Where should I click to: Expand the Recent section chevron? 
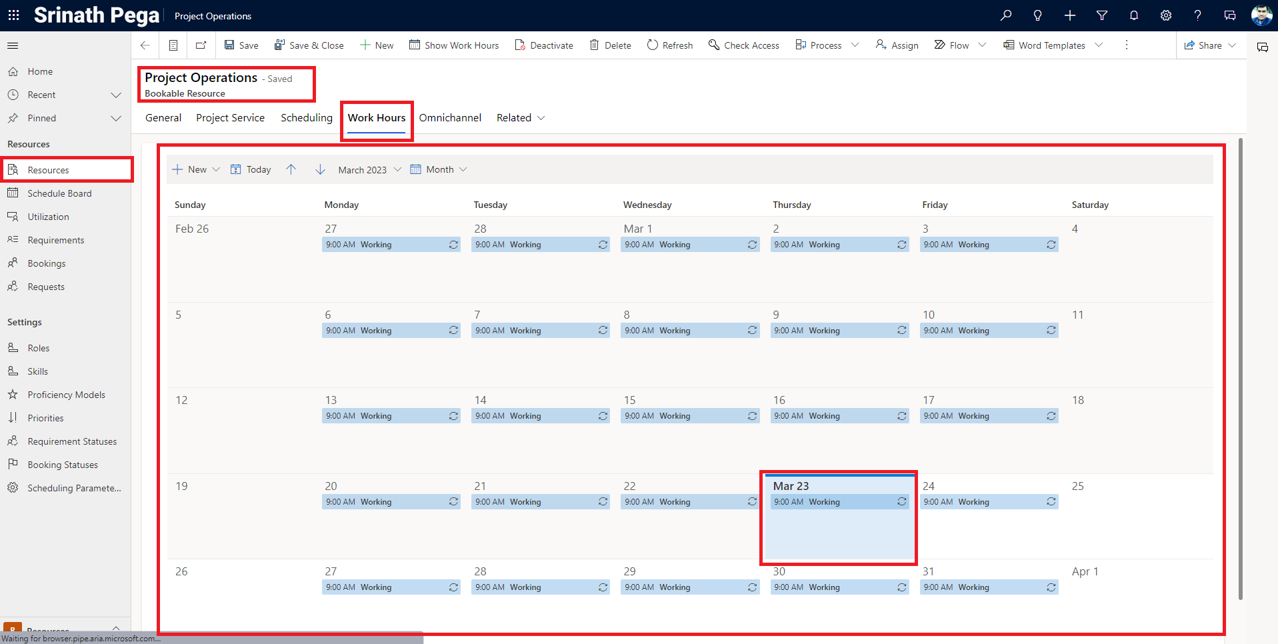(x=116, y=95)
